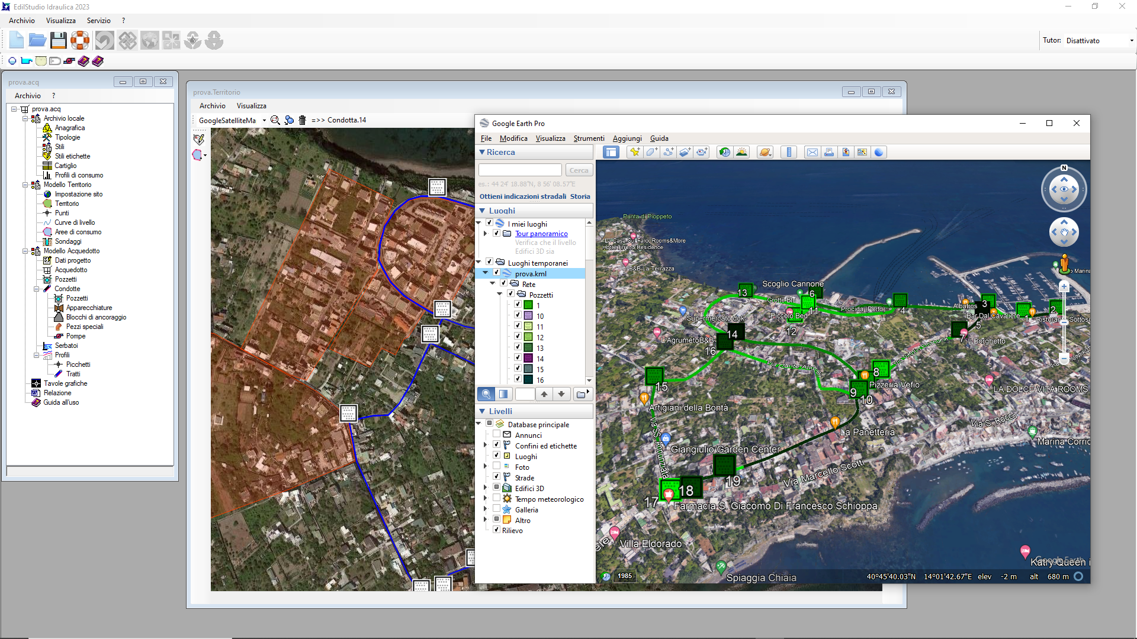The width and height of the screenshot is (1137, 639).
Task: Click the green color swatch of pozzetto 1
Action: pos(528,305)
